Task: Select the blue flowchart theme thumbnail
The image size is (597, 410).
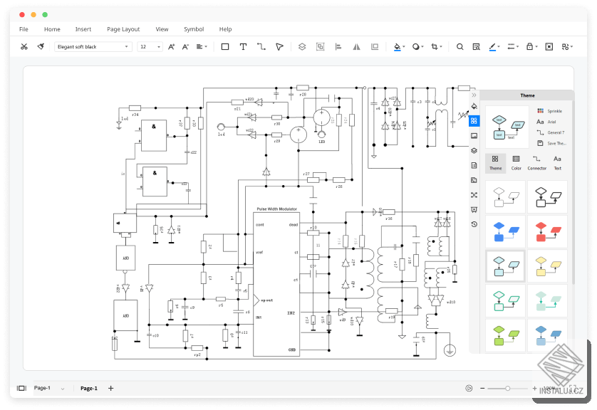Action: pyautogui.click(x=505, y=230)
